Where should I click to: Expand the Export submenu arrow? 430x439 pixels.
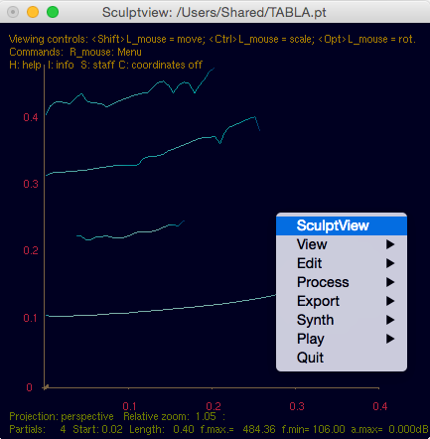(390, 301)
